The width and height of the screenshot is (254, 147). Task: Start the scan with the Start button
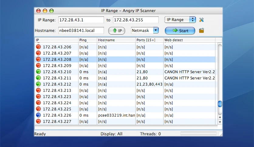180,31
